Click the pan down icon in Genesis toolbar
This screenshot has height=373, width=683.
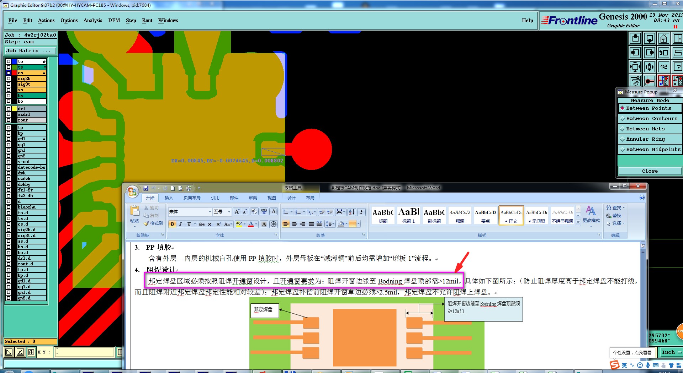[x=650, y=38]
